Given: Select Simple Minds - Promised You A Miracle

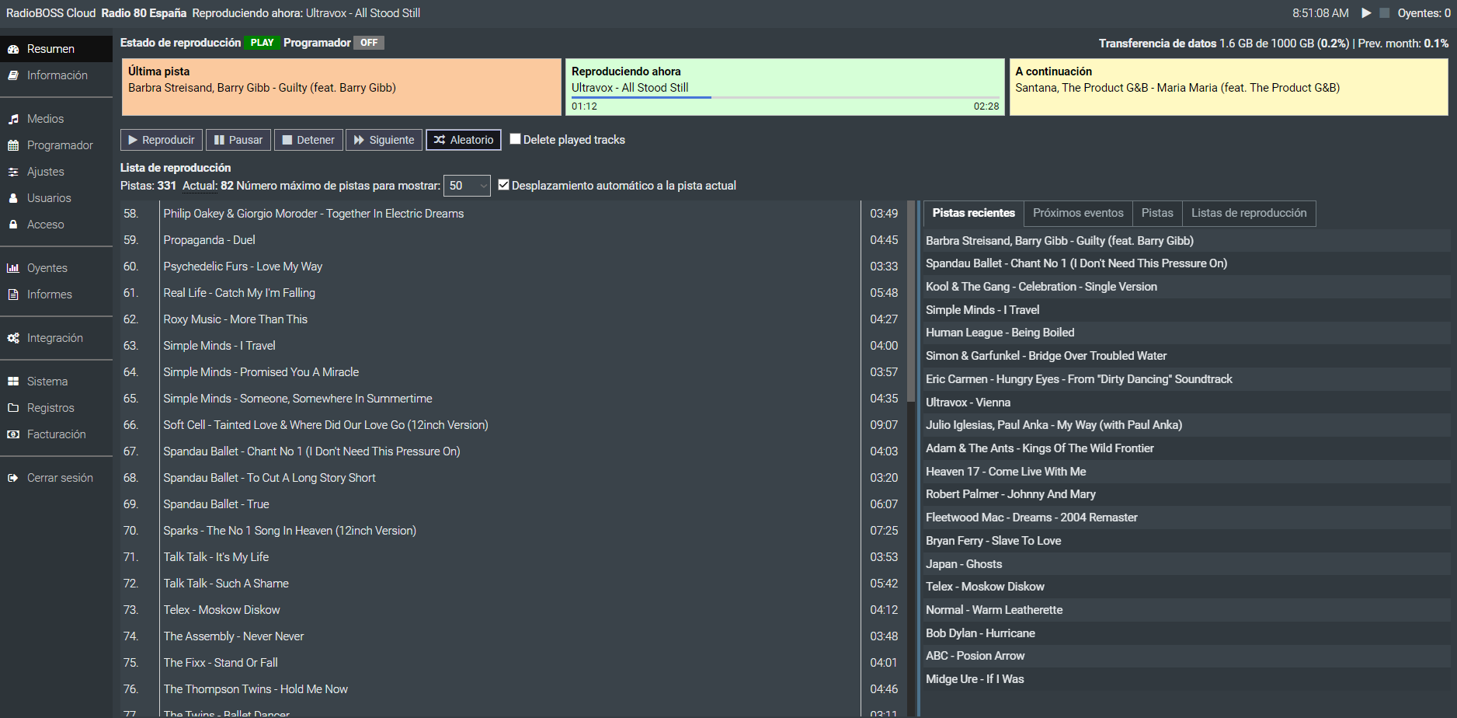Looking at the screenshot, I should 510,372.
